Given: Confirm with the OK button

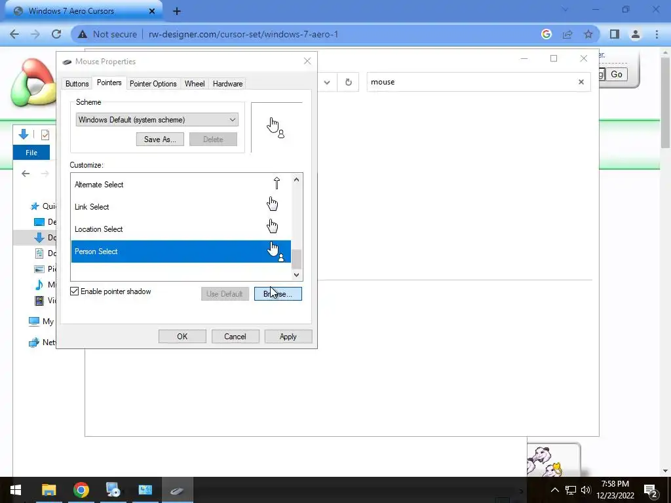Looking at the screenshot, I should coord(182,337).
